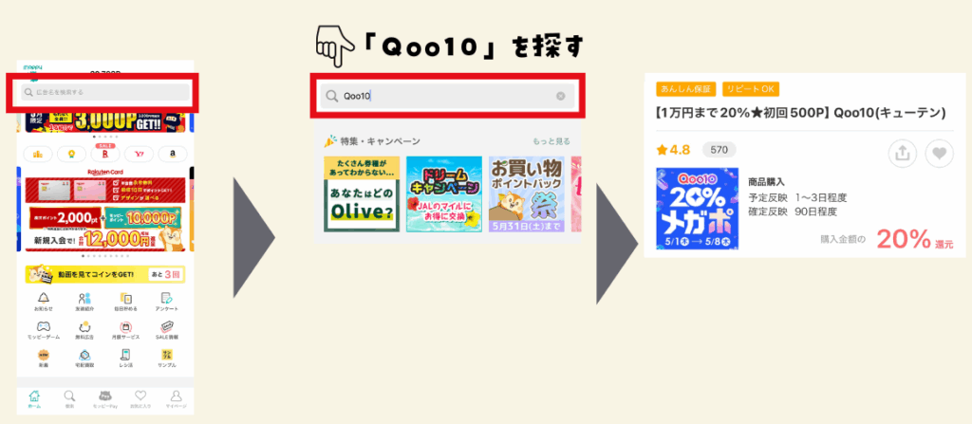972x424 pixels.
Task: Open the Olive campaign thumbnail
Action: coord(362,194)
